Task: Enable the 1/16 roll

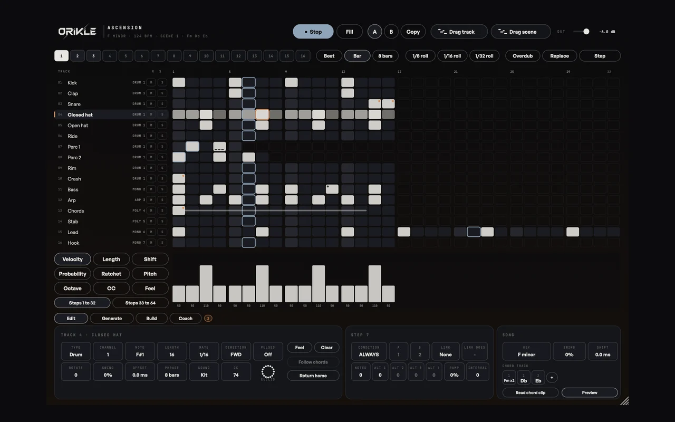Action: (x=452, y=56)
